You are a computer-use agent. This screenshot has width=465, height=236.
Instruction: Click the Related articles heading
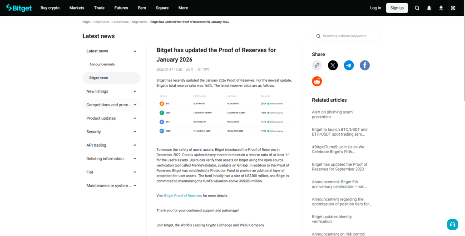329,100
